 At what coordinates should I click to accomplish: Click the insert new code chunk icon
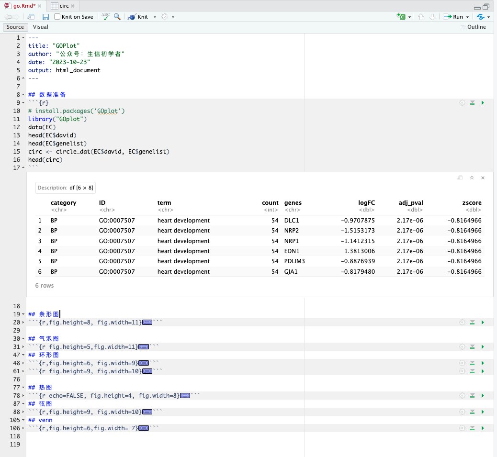coord(401,17)
